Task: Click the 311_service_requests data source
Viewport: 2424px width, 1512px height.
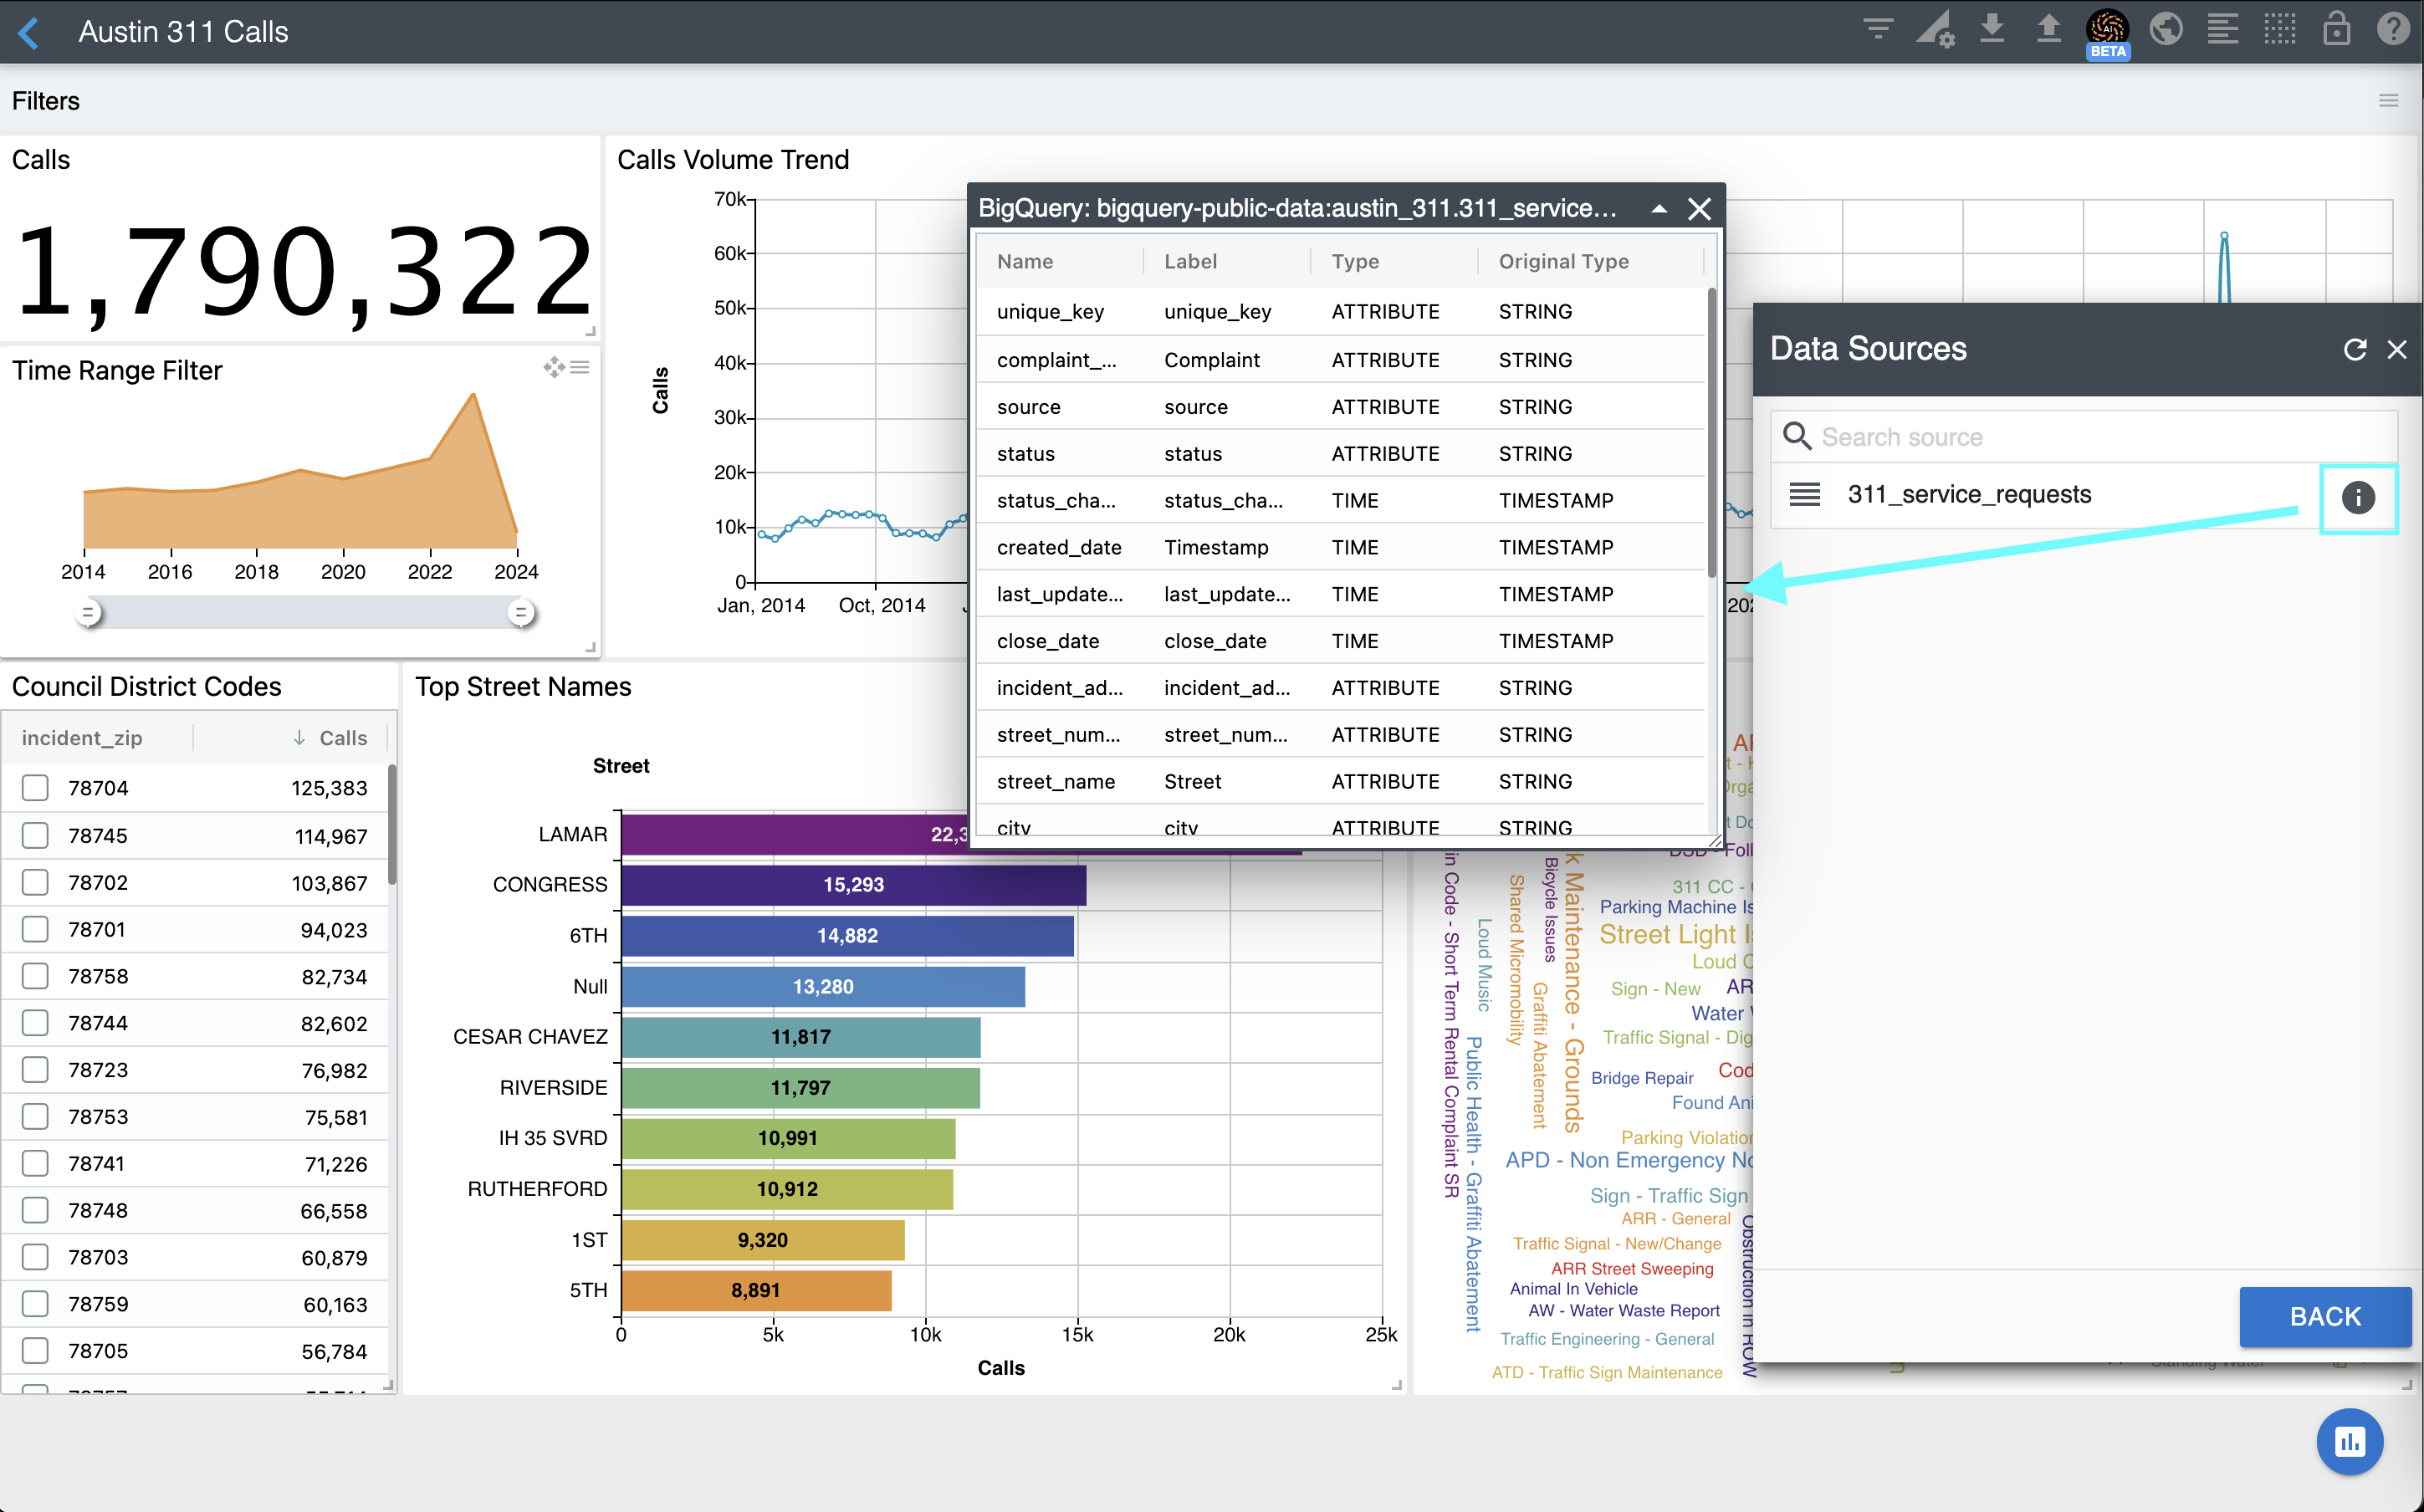Action: point(1968,494)
